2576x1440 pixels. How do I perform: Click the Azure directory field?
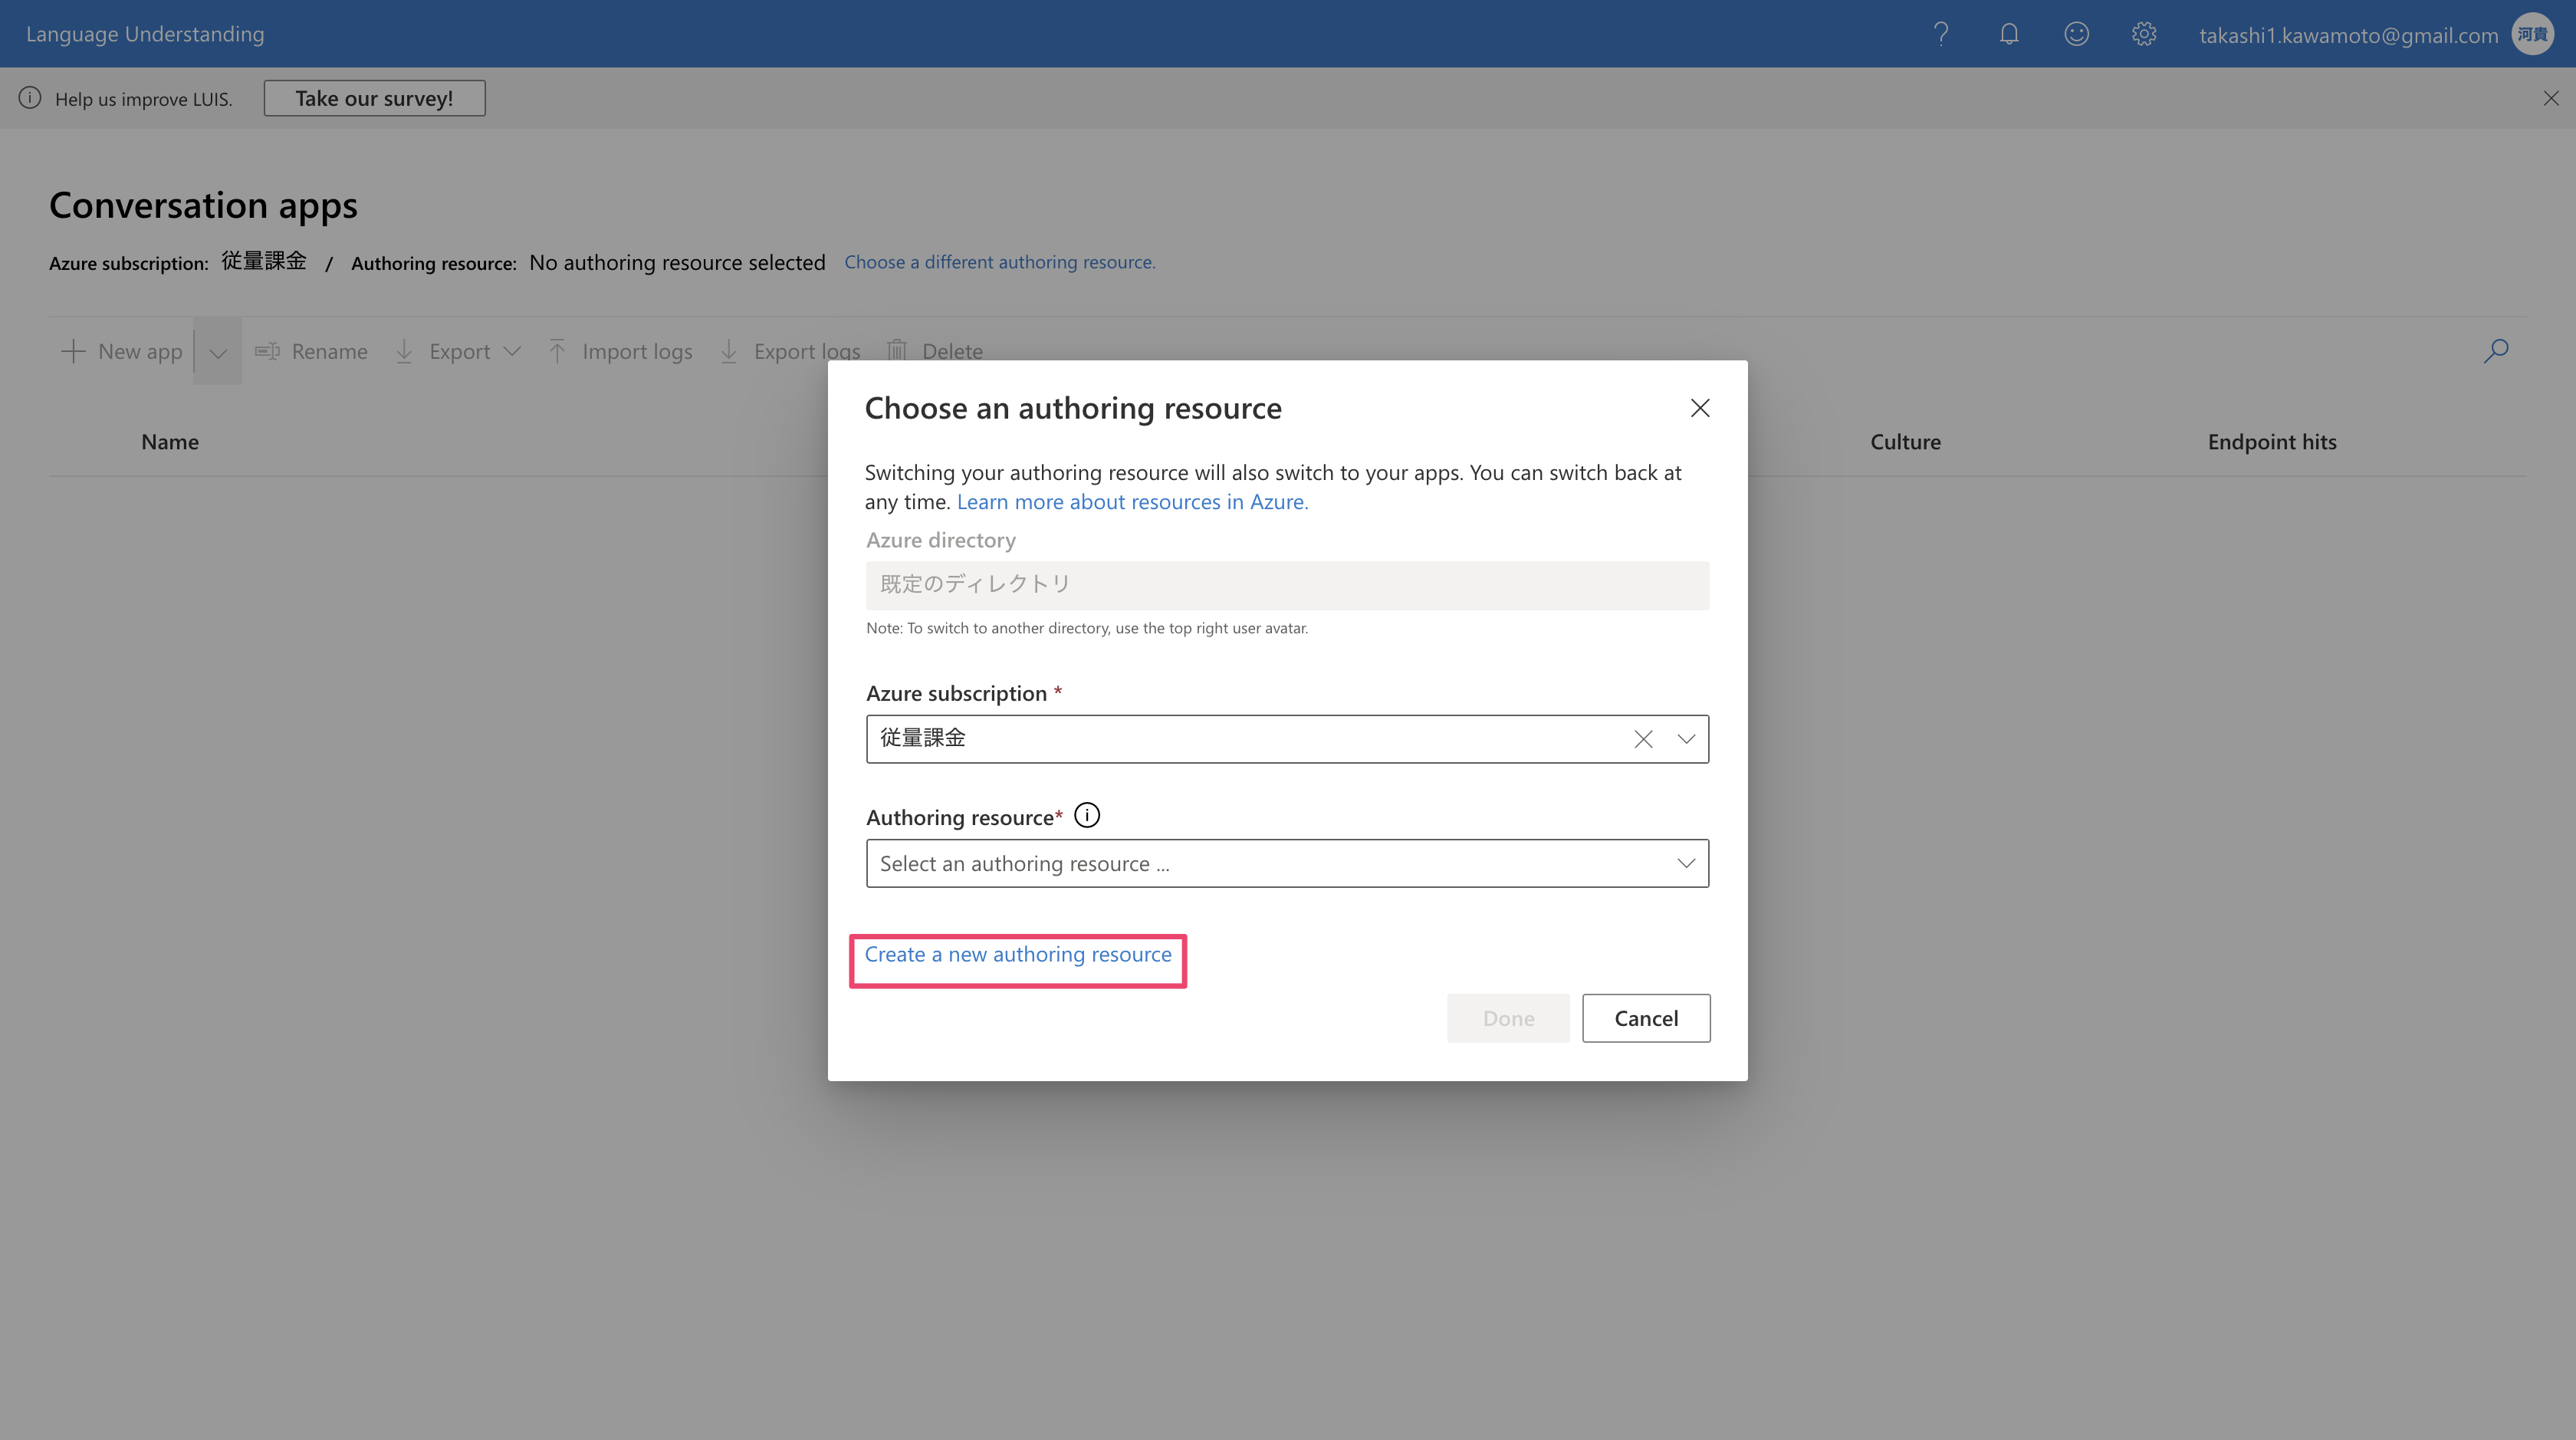1287,585
